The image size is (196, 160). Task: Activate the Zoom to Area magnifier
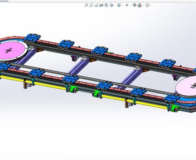pyautogui.click(x=91, y=5)
